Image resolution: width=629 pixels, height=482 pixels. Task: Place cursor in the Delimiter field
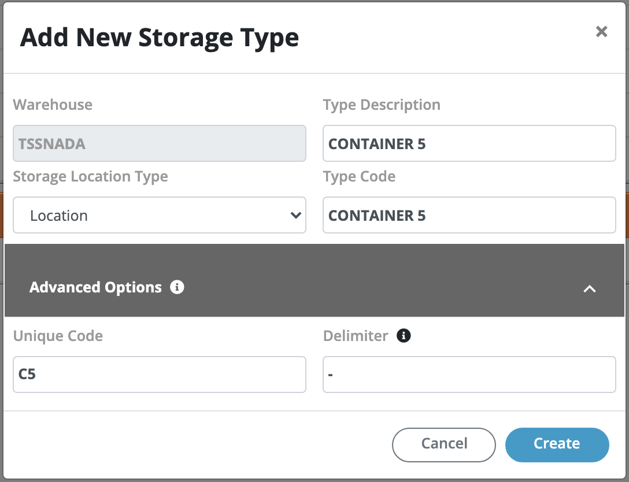tap(469, 375)
